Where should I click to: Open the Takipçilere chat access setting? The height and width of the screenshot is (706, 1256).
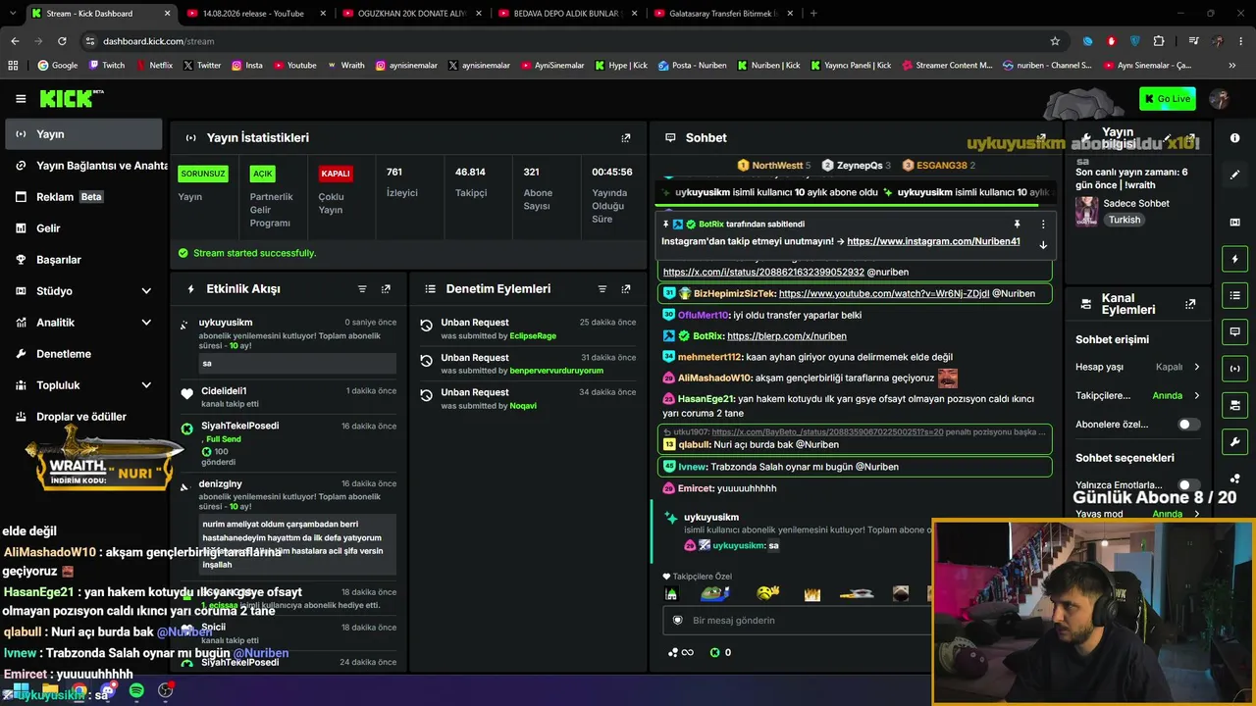[1138, 396]
